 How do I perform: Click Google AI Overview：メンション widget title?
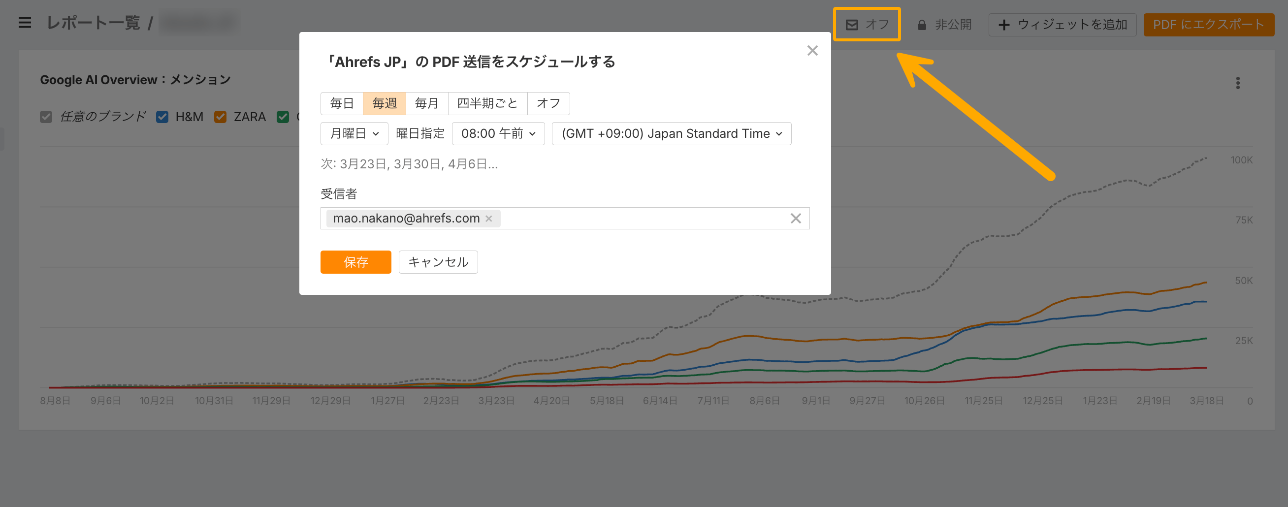[x=135, y=80]
